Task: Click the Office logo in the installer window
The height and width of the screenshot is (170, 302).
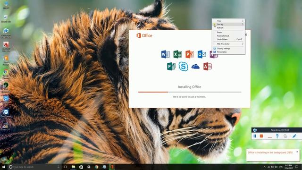Action: (144, 35)
